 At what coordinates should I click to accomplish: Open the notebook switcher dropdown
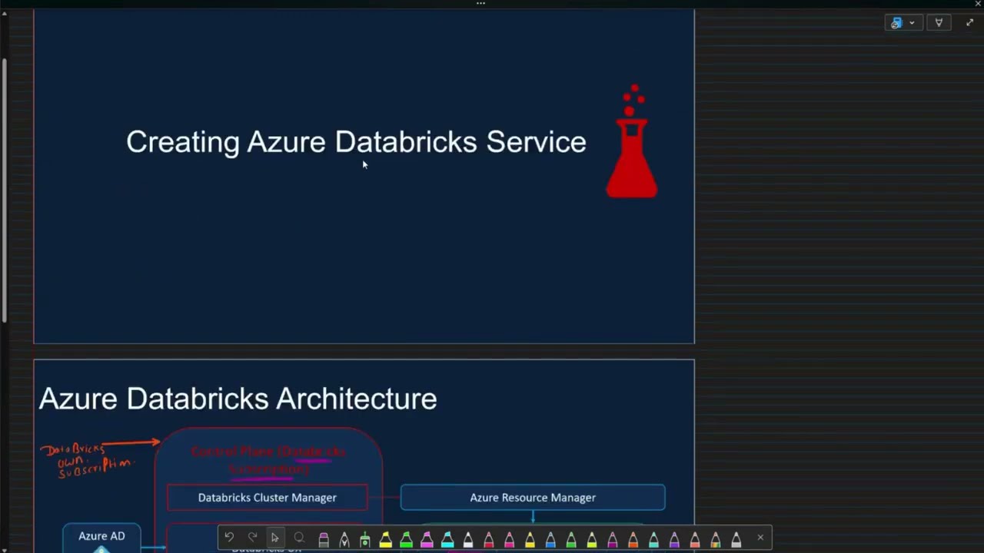tap(903, 23)
